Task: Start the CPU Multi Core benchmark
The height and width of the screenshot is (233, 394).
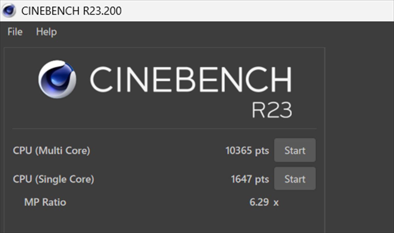Action: [x=295, y=150]
